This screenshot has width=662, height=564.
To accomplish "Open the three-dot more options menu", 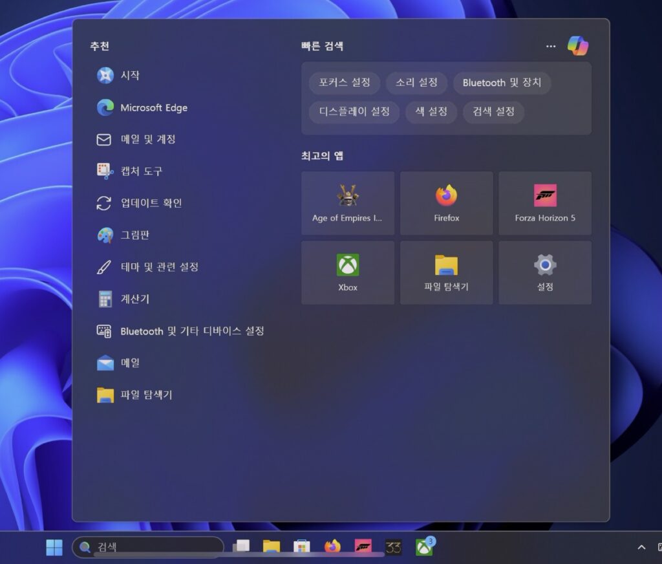I will (x=551, y=46).
